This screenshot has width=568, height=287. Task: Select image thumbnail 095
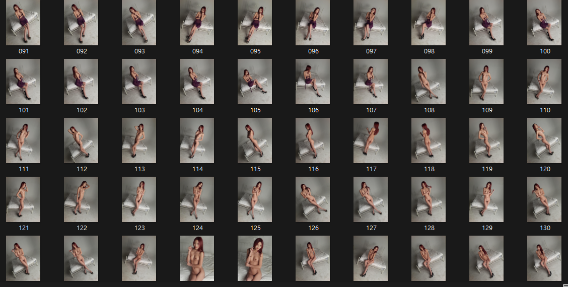point(255,23)
